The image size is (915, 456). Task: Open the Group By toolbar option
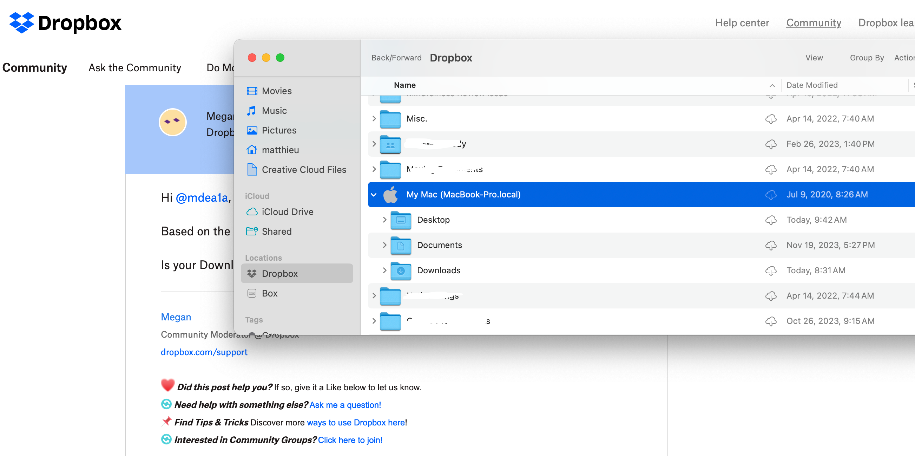[x=867, y=58]
